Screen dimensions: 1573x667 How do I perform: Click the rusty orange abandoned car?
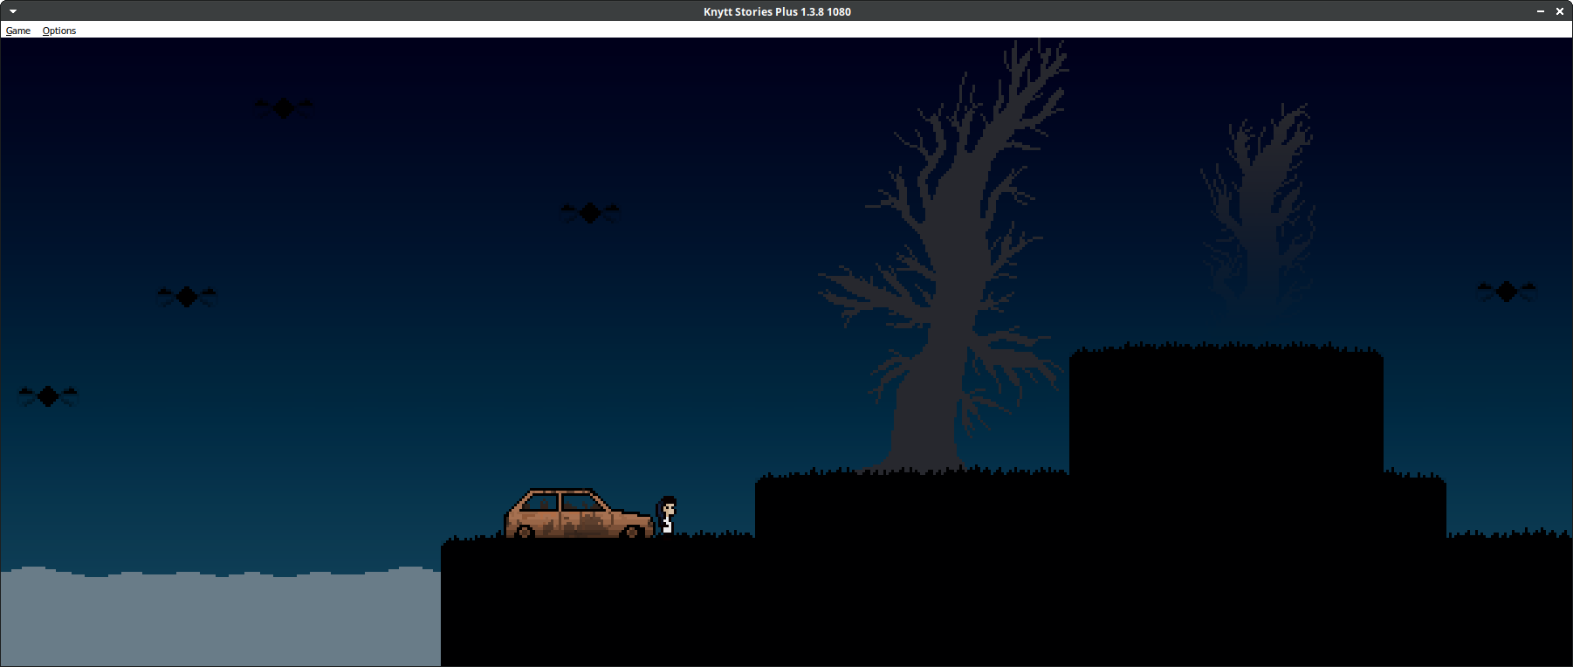point(579,513)
